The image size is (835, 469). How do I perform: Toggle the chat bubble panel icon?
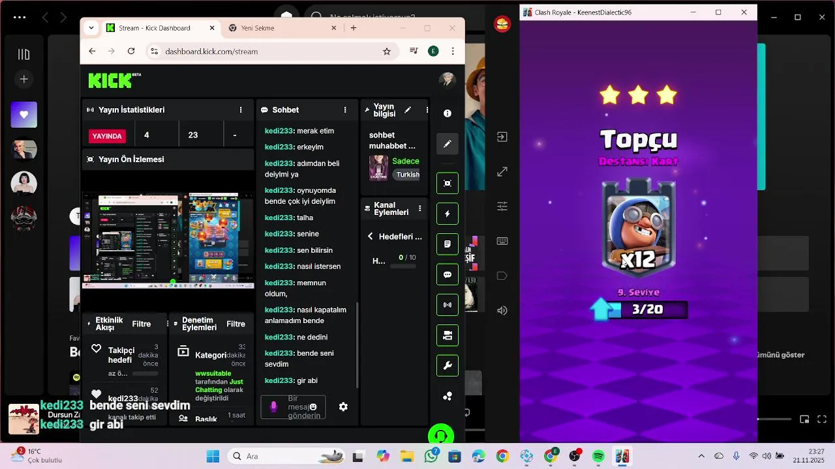click(448, 274)
